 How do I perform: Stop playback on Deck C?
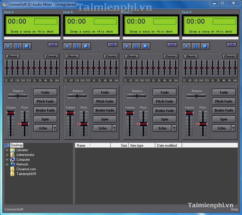click(x=146, y=46)
